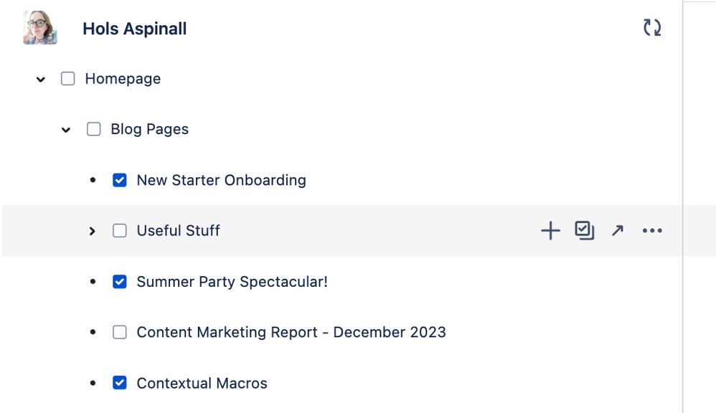Image resolution: width=716 pixels, height=413 pixels.
Task: Uncheck the Summer Party Spectacular! checkbox
Action: coord(120,282)
